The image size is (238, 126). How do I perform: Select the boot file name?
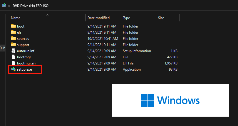pyautogui.click(x=21, y=26)
